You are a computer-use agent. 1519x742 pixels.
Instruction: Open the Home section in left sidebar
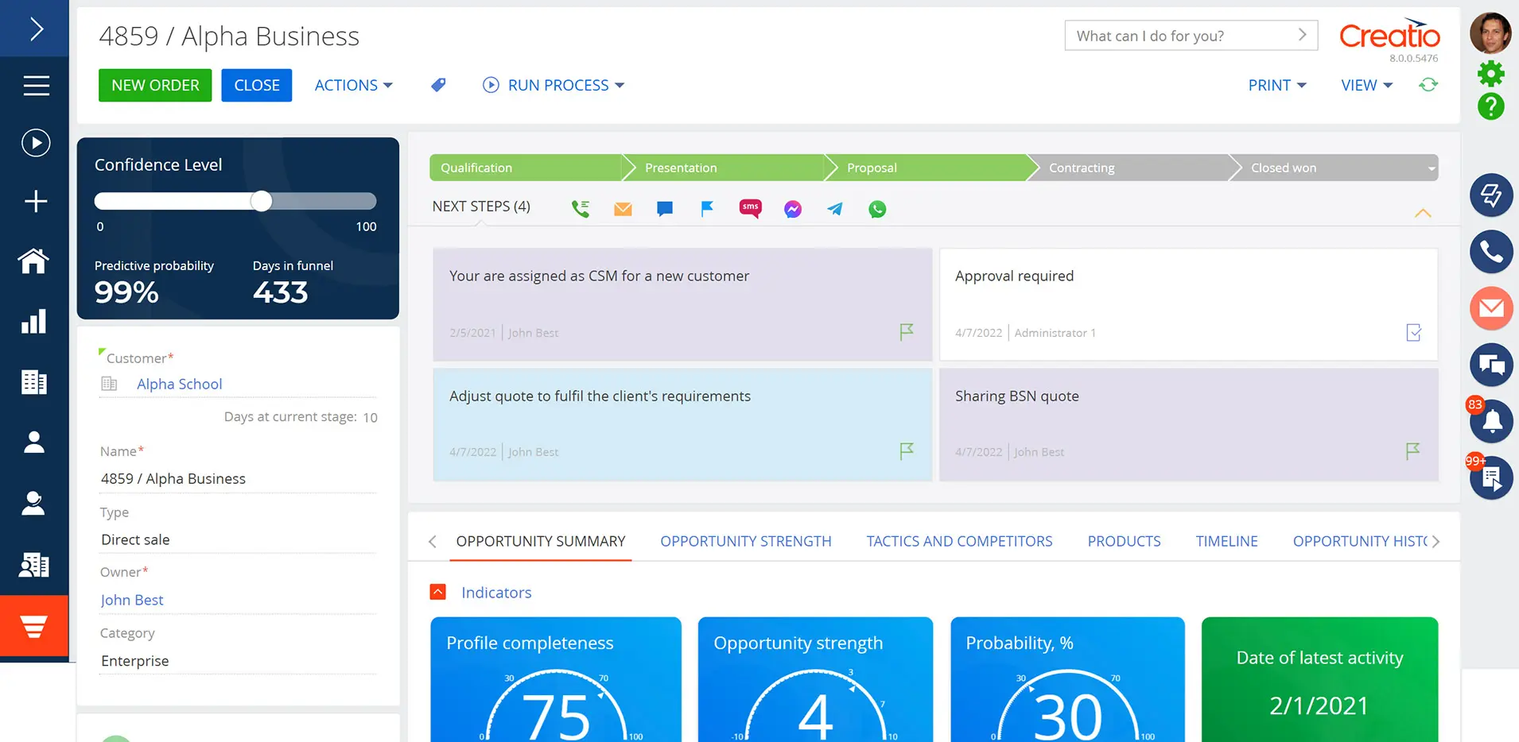click(x=34, y=261)
